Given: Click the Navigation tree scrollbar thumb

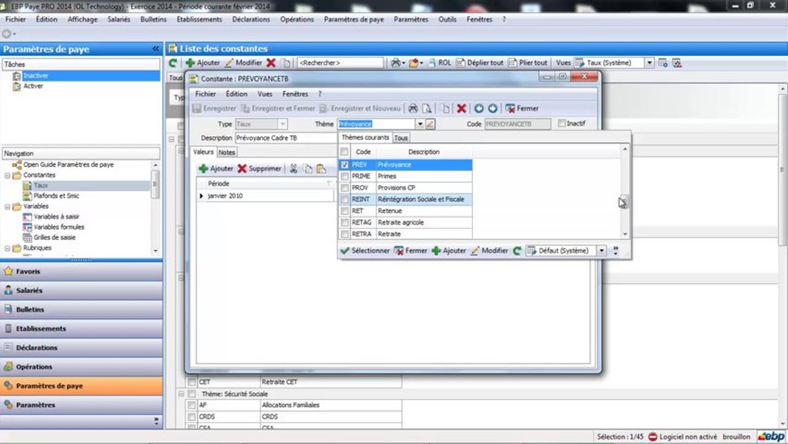Looking at the screenshot, I should click(x=155, y=184).
